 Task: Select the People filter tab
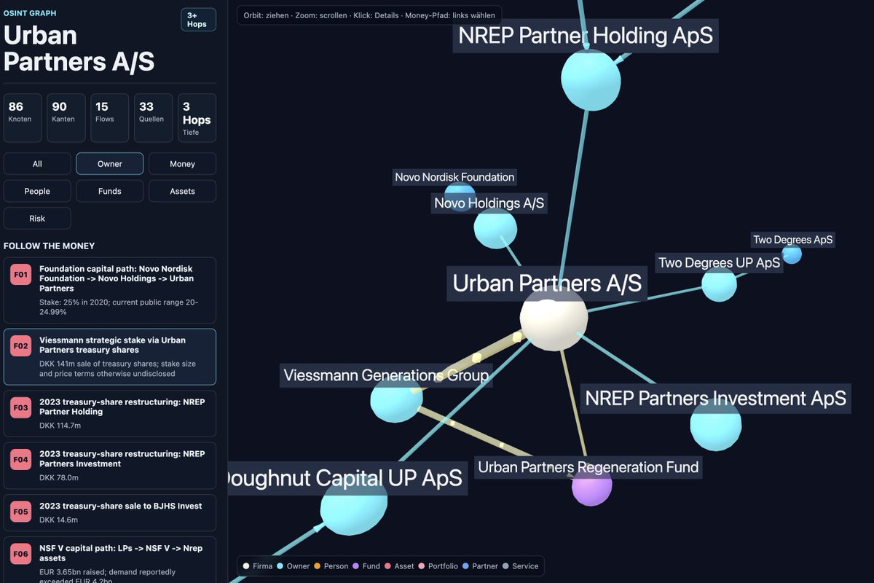pyautogui.click(x=37, y=191)
